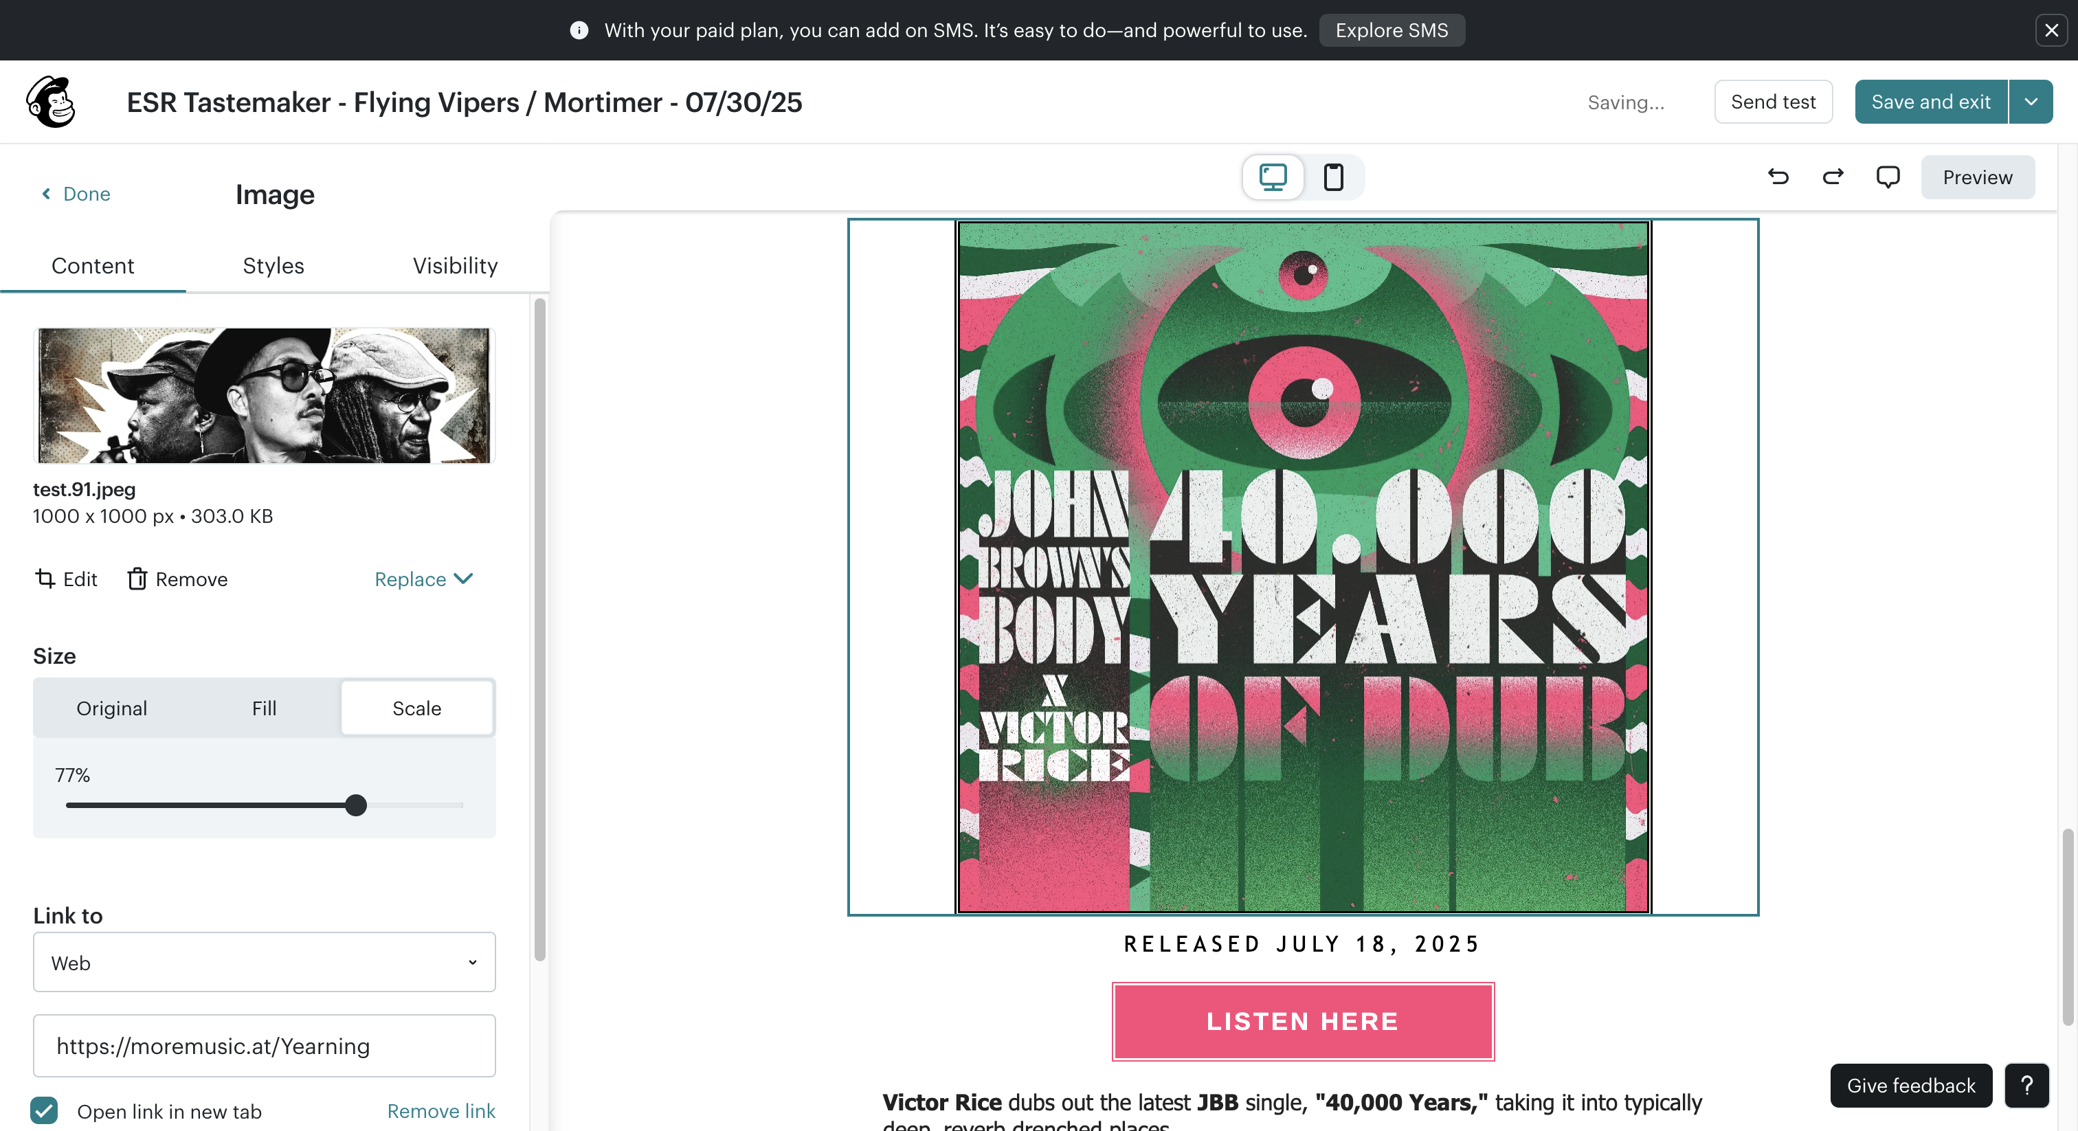The image size is (2078, 1131).
Task: Click the link URL input field
Action: pos(265,1046)
